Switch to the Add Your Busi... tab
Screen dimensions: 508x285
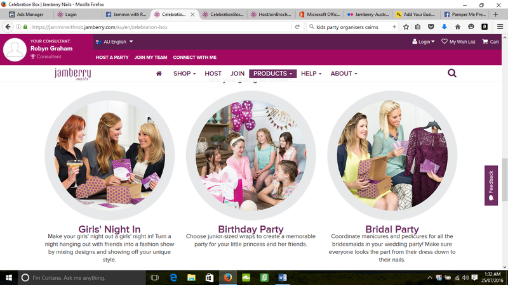click(x=416, y=14)
